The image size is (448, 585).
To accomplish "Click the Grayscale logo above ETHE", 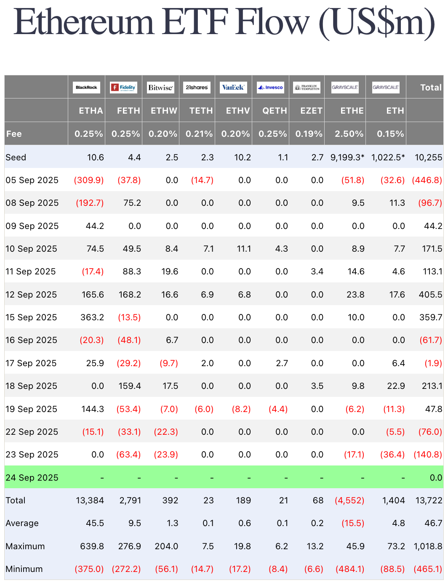I will 345,88.
